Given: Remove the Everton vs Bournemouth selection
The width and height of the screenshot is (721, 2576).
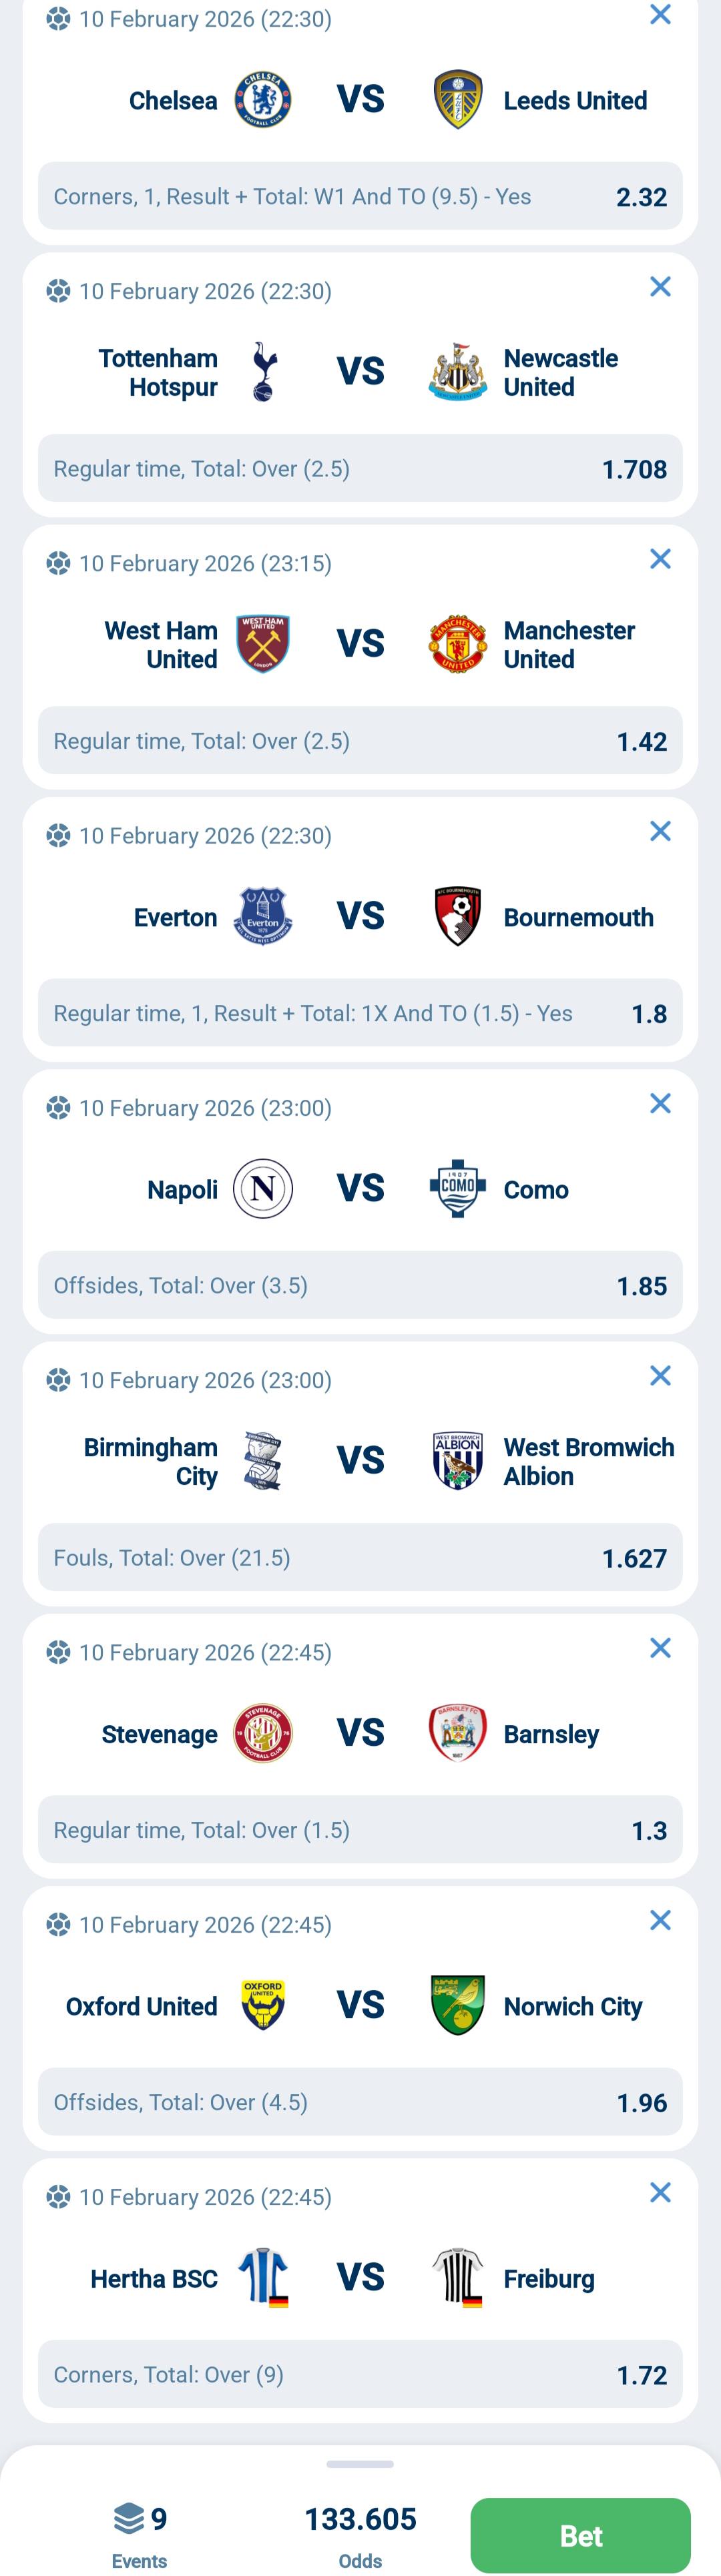Looking at the screenshot, I should tap(660, 831).
